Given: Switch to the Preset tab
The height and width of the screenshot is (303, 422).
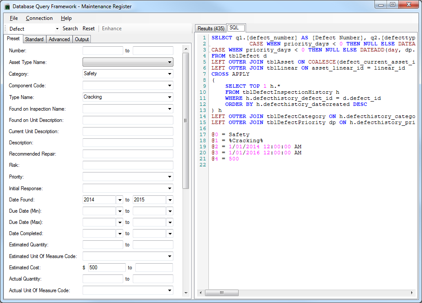Looking at the screenshot, I should [x=13, y=39].
